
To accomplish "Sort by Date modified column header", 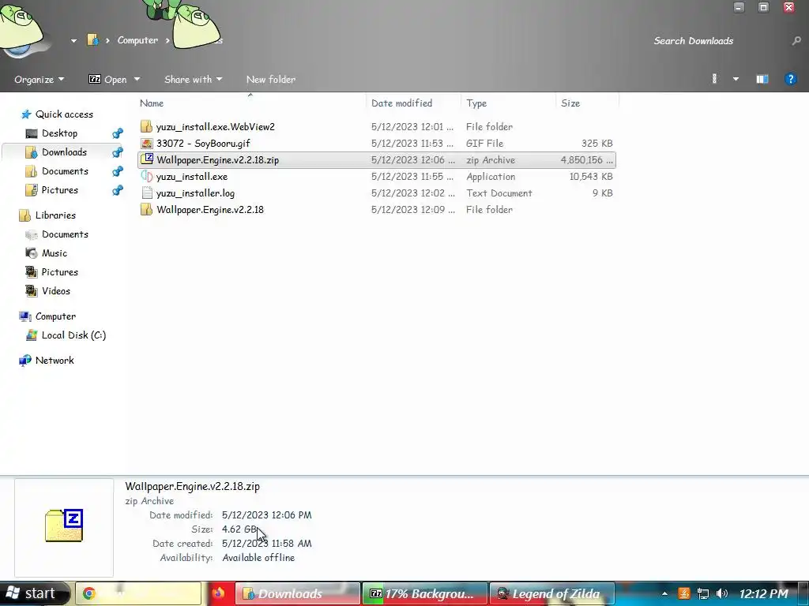I will click(x=402, y=103).
